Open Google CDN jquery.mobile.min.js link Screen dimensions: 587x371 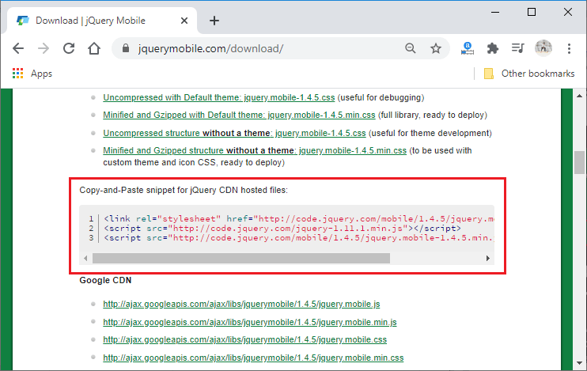(250, 322)
